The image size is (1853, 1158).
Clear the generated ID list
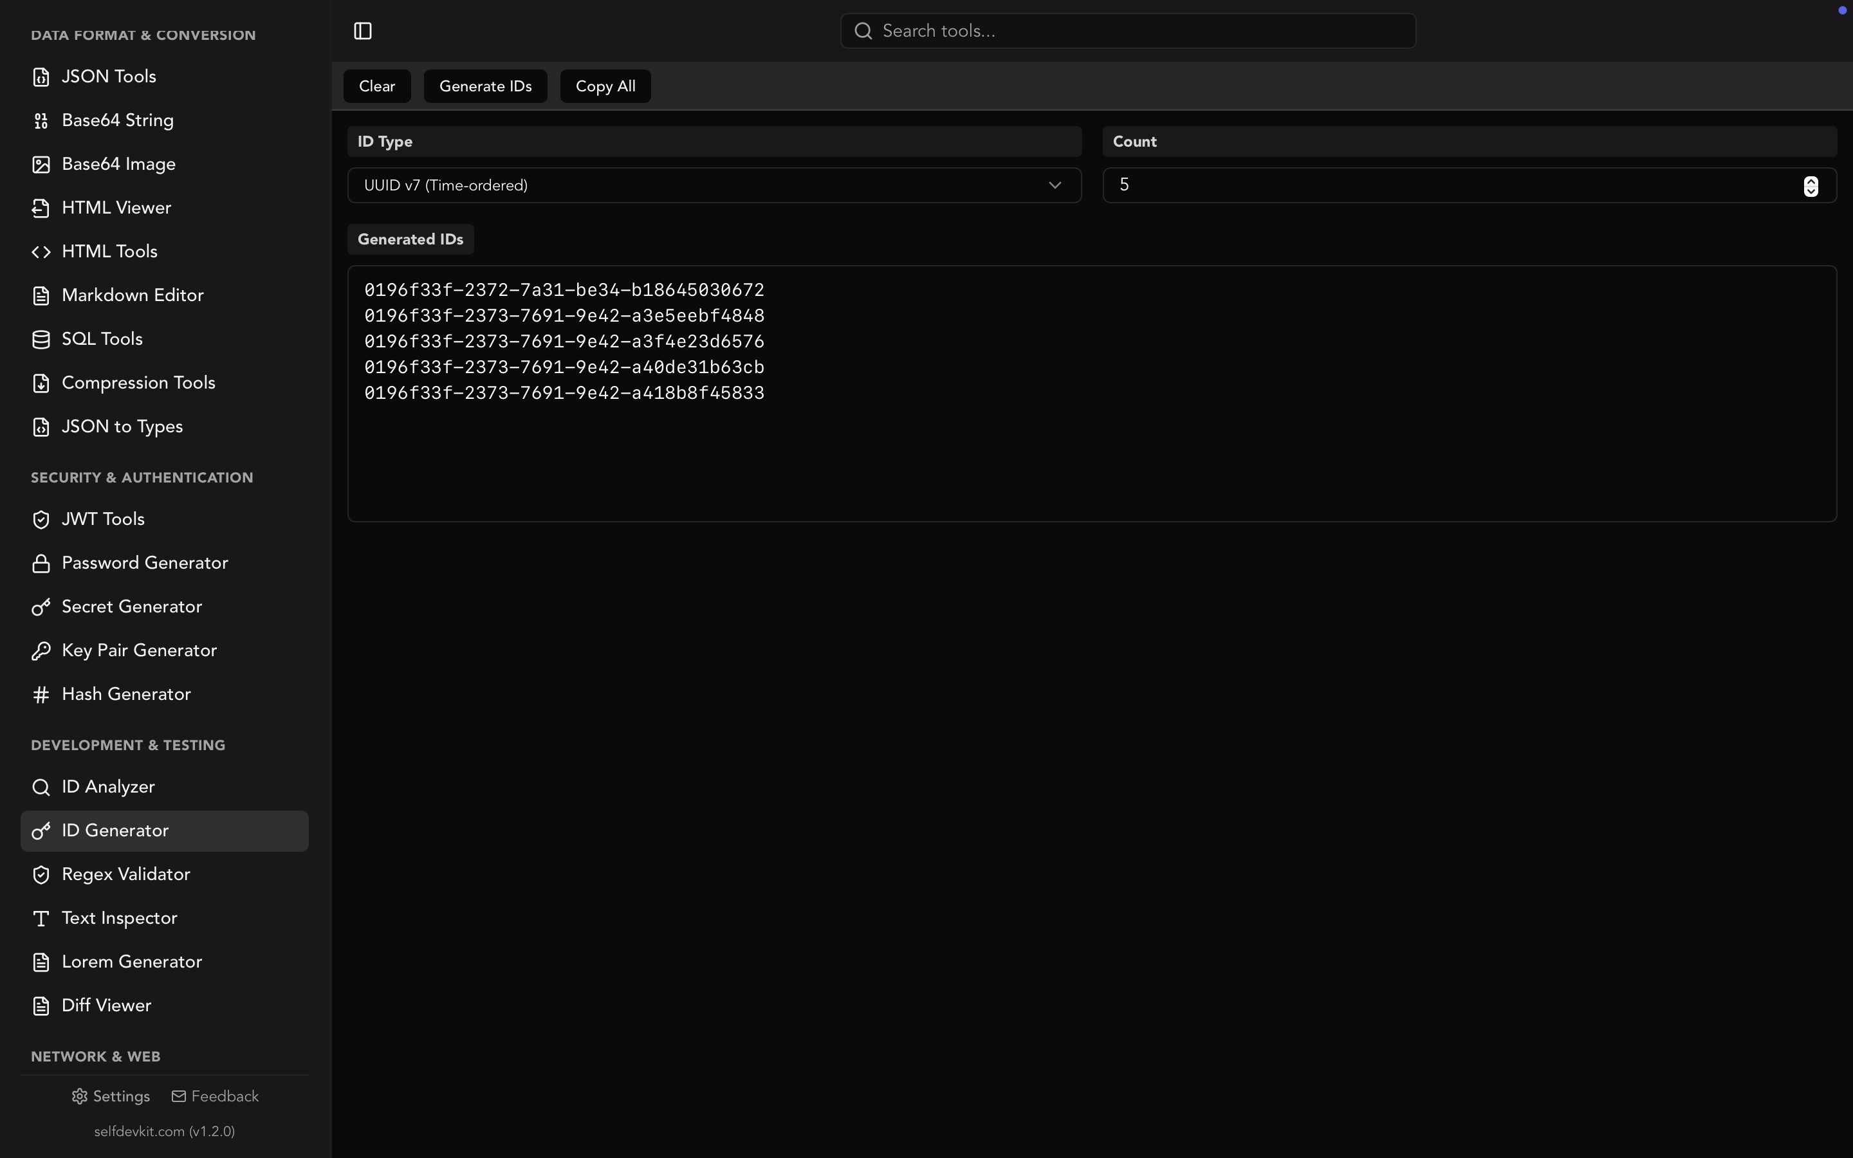[377, 86]
